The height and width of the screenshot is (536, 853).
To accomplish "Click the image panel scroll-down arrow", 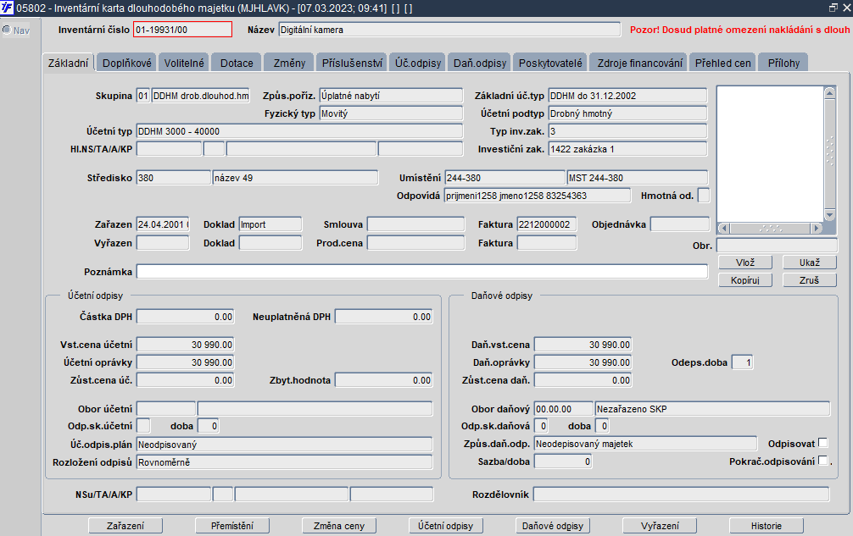I will [x=830, y=215].
